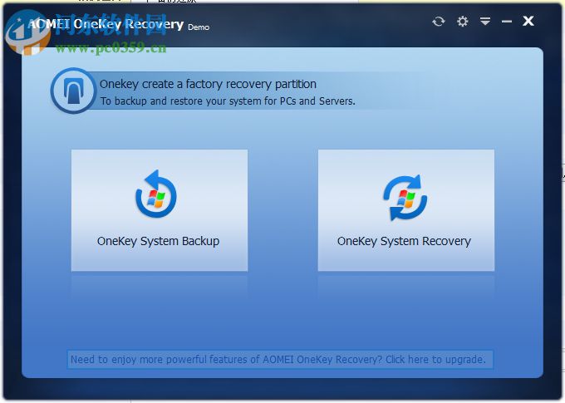Click the OneKey System Recovery icon
565x403 pixels.
[x=405, y=197]
